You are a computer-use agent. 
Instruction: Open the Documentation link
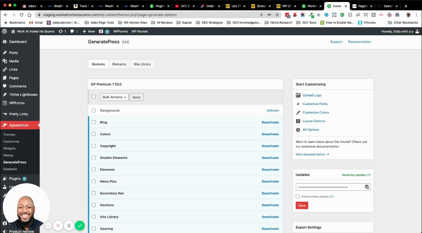(359, 42)
